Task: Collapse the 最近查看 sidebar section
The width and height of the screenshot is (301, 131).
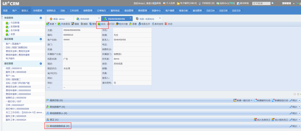Action: 41,63
